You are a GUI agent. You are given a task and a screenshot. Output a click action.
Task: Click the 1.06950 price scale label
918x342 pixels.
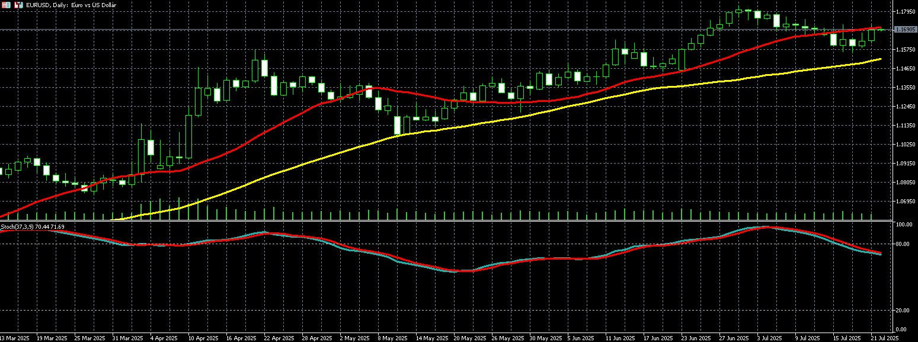[x=905, y=202]
